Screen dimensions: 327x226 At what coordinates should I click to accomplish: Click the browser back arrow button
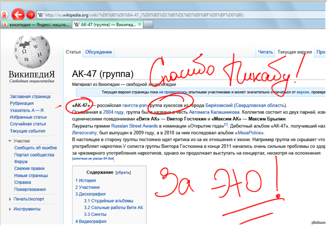tap(18, 15)
